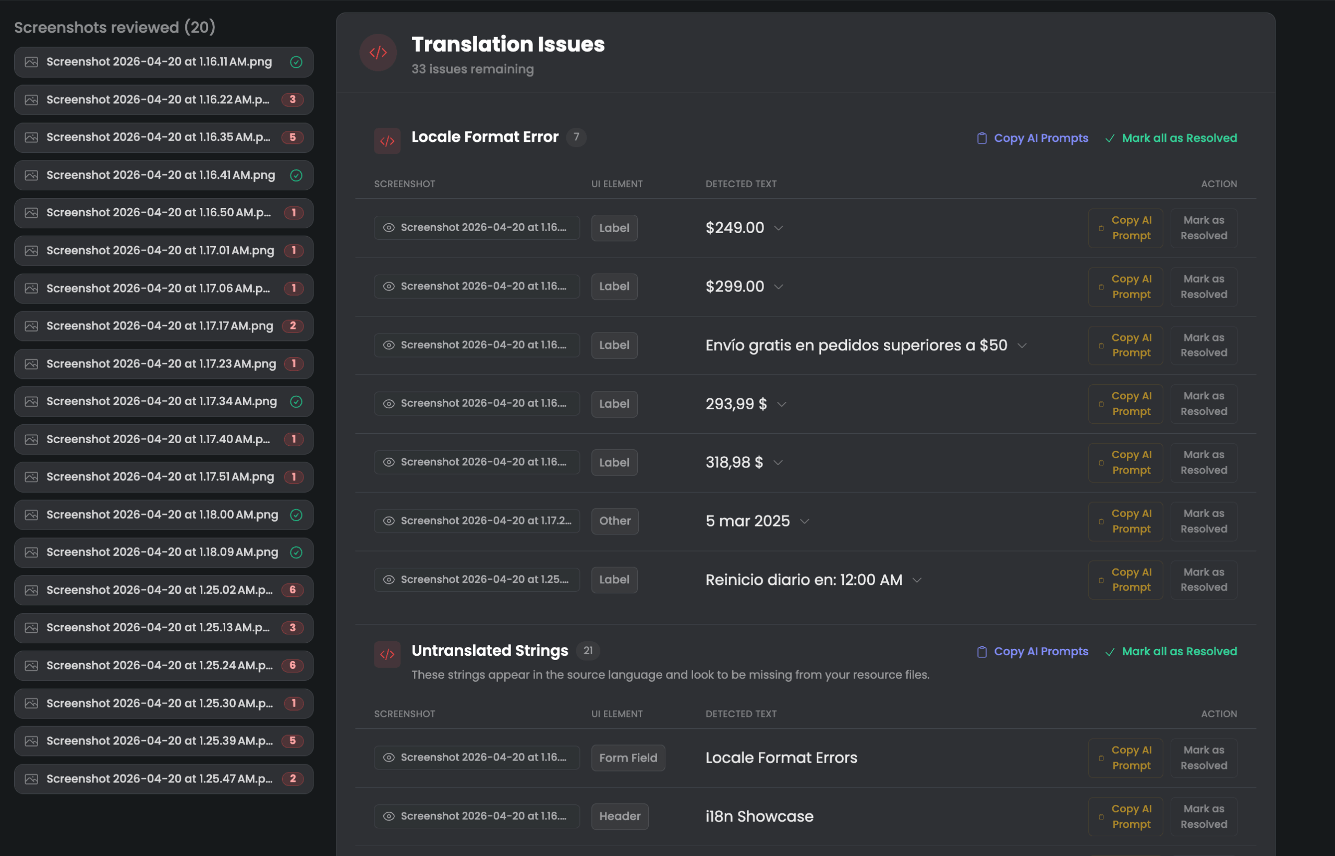Click the image icon for Screenshot 1.16.11 AM.png

32,62
